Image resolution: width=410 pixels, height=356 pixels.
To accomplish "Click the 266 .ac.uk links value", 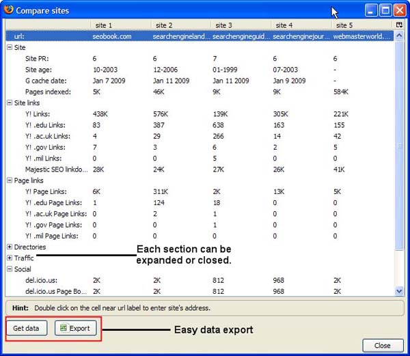I will (219, 136).
